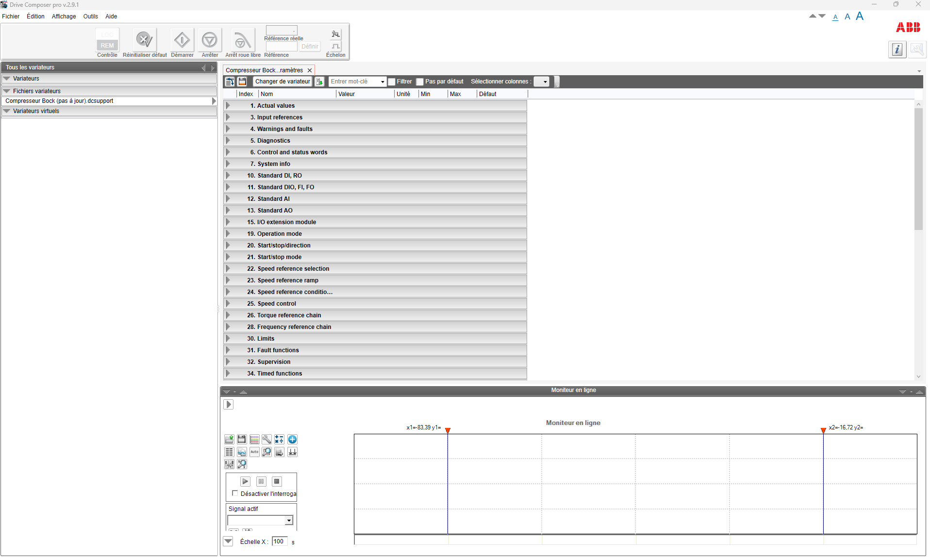This screenshot has width=930, height=557.
Task: Click the save floppy icon in parameter toolbar
Action: 242,82
